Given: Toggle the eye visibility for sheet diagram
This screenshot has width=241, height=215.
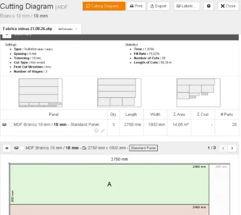Looking at the screenshot, I should (x=7, y=148).
